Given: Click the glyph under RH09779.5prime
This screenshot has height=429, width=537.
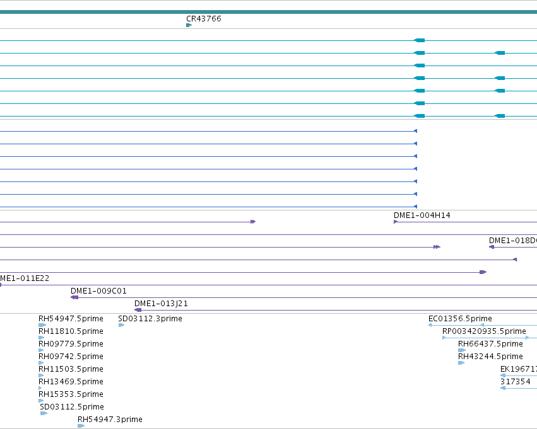Looking at the screenshot, I should pyautogui.click(x=41, y=350).
